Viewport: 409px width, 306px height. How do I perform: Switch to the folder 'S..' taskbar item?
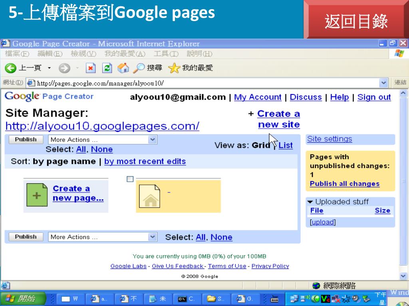[216, 299]
